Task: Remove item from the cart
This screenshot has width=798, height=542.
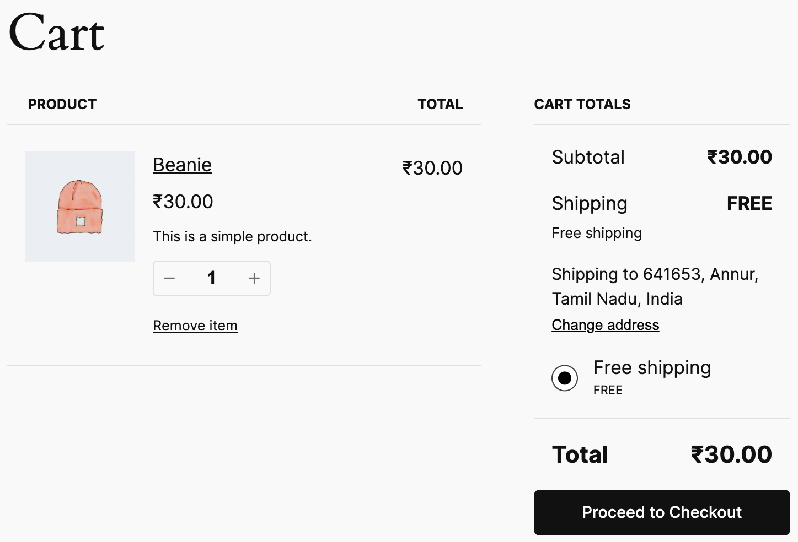Action: click(195, 326)
